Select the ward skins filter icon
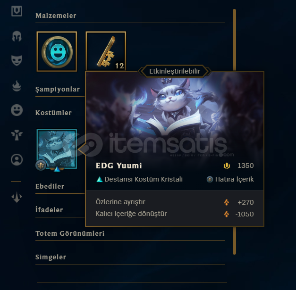Viewport: 296px width, 290px height. tap(17, 135)
